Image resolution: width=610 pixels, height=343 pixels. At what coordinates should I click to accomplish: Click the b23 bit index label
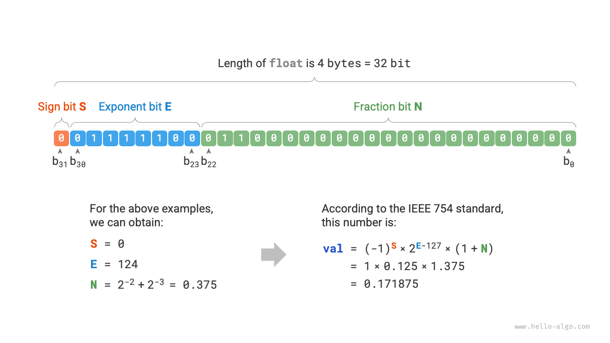192,161
